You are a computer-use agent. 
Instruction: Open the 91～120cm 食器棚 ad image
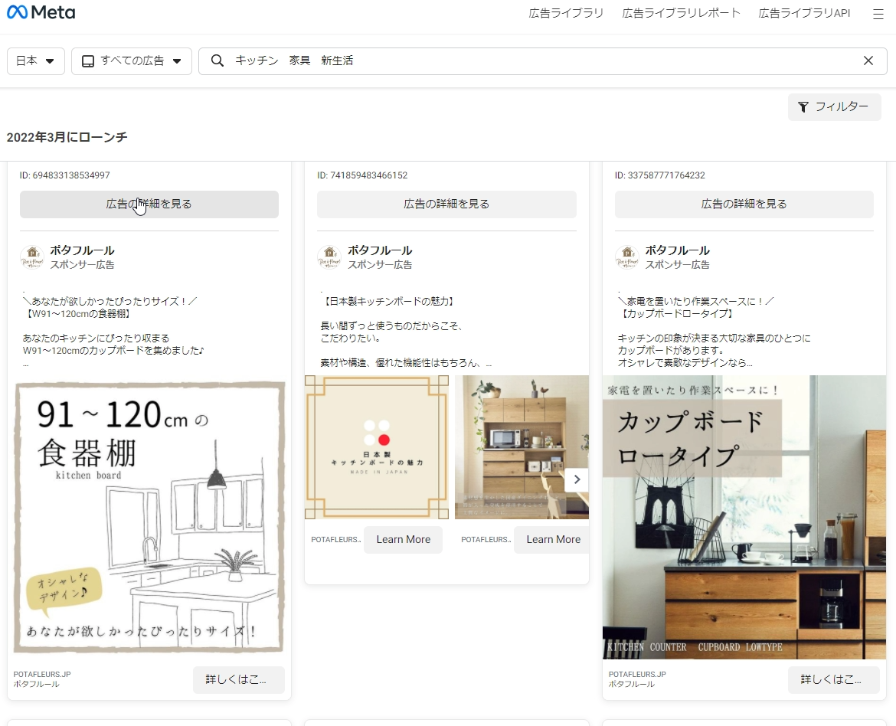pyautogui.click(x=149, y=517)
